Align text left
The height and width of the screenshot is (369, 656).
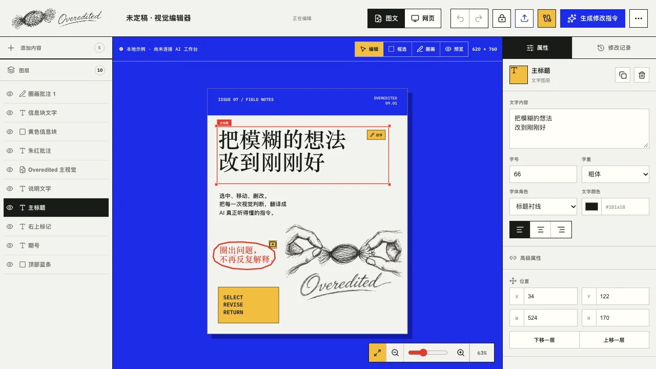click(520, 230)
